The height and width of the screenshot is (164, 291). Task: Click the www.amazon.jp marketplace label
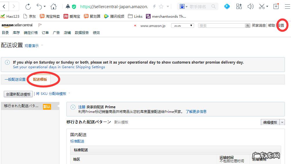[153, 26]
